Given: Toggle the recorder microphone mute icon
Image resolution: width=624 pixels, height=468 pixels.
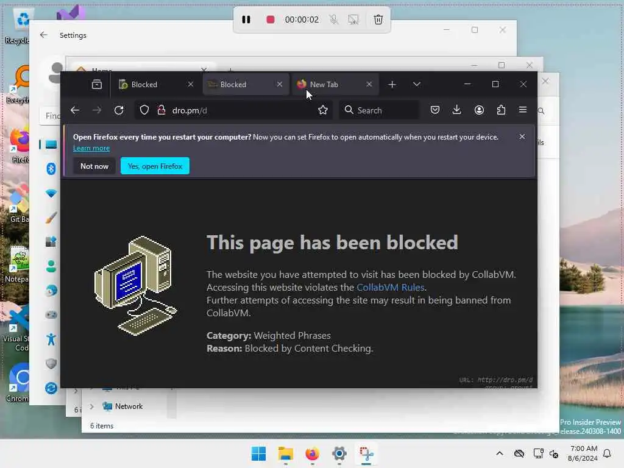Looking at the screenshot, I should click(x=333, y=19).
